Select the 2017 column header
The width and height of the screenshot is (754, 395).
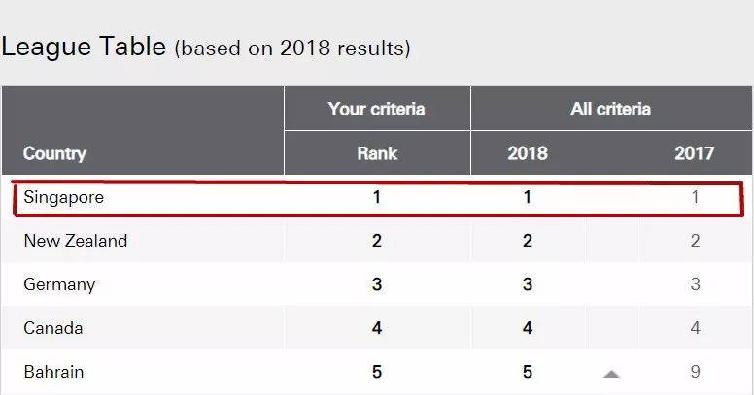point(694,153)
